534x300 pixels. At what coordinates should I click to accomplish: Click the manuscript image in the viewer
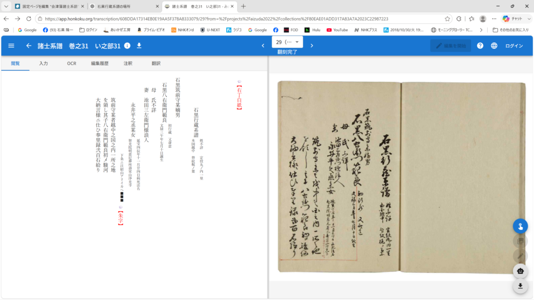click(402, 177)
